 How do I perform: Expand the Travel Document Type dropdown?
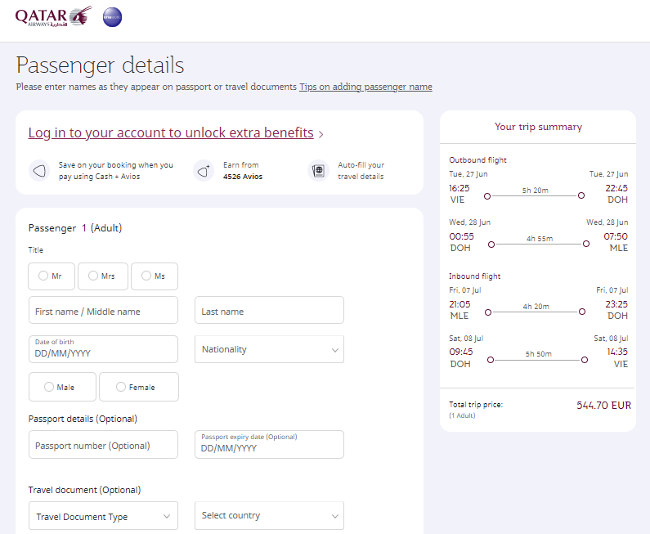103,516
